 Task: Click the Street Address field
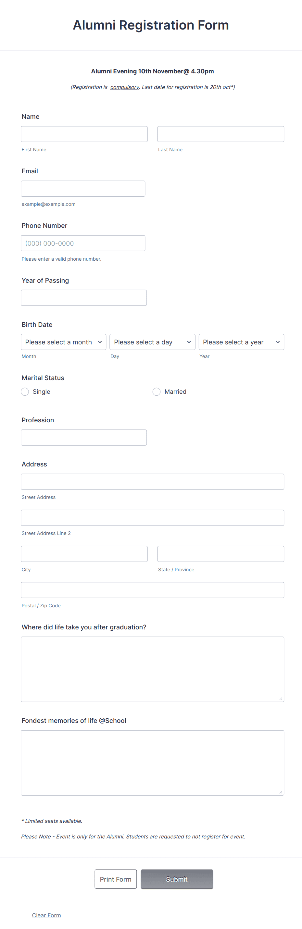[x=152, y=481]
